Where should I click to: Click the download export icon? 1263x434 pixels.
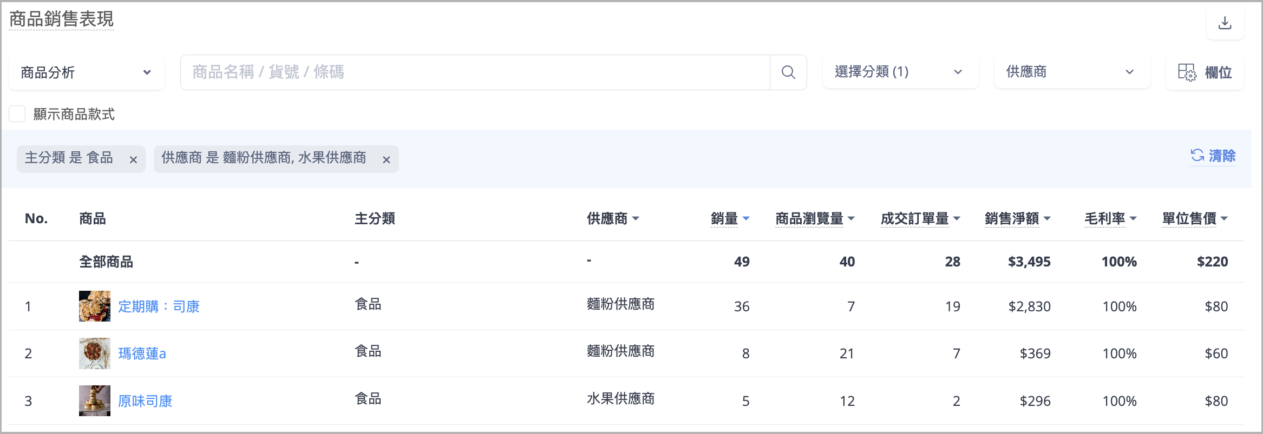pos(1225,23)
